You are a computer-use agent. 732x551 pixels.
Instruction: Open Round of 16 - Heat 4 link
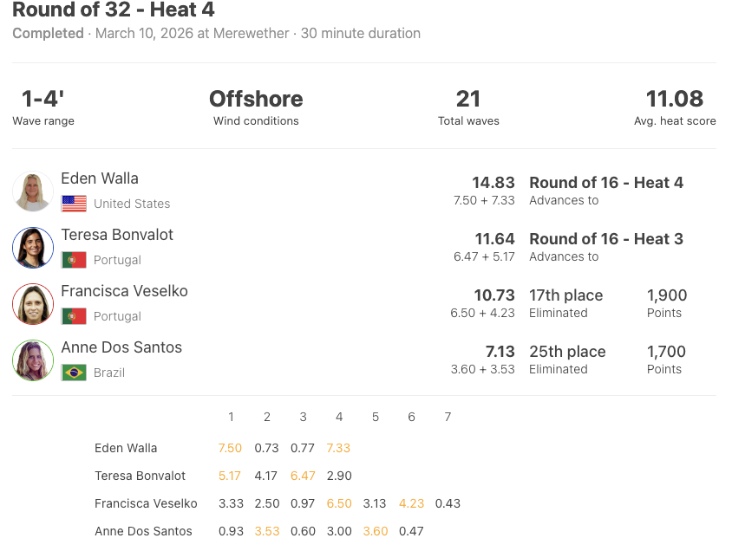[x=606, y=183]
